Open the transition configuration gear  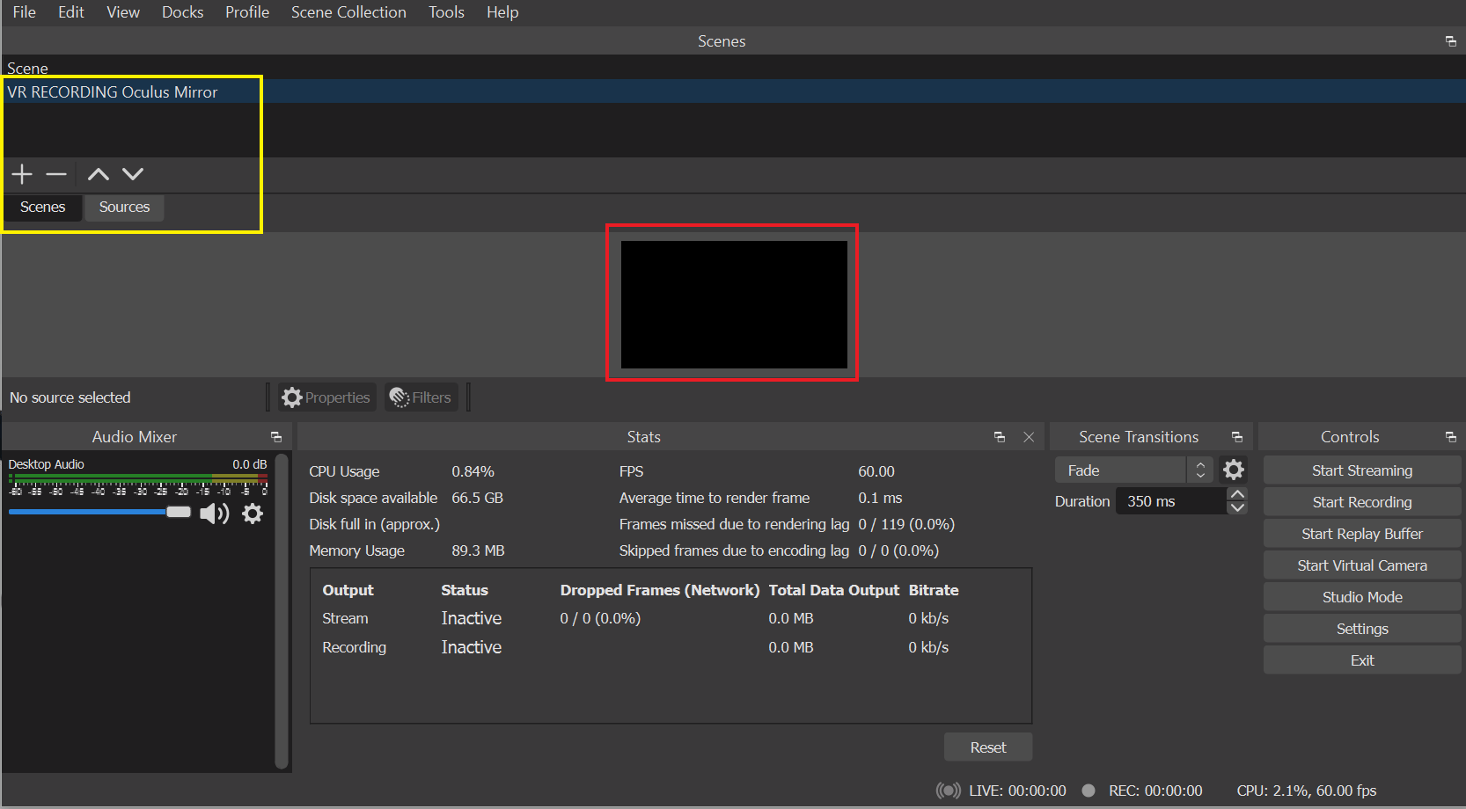pyautogui.click(x=1233, y=470)
